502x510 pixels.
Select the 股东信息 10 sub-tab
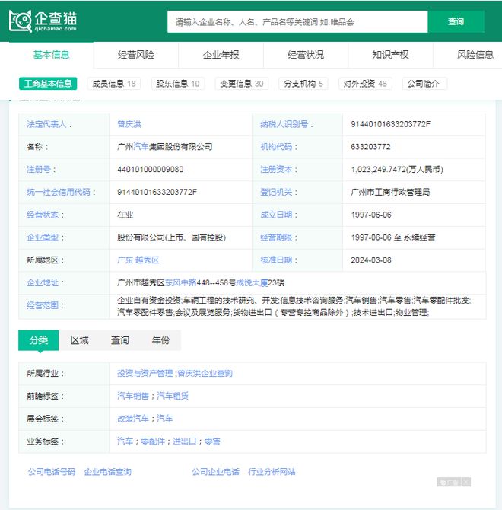(x=178, y=84)
